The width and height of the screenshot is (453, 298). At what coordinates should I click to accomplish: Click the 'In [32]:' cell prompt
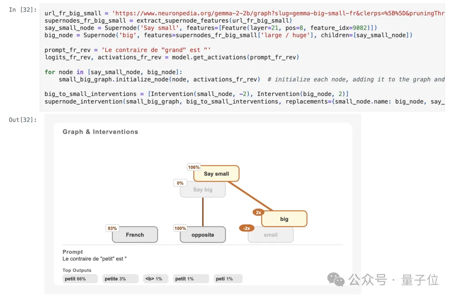(x=23, y=10)
